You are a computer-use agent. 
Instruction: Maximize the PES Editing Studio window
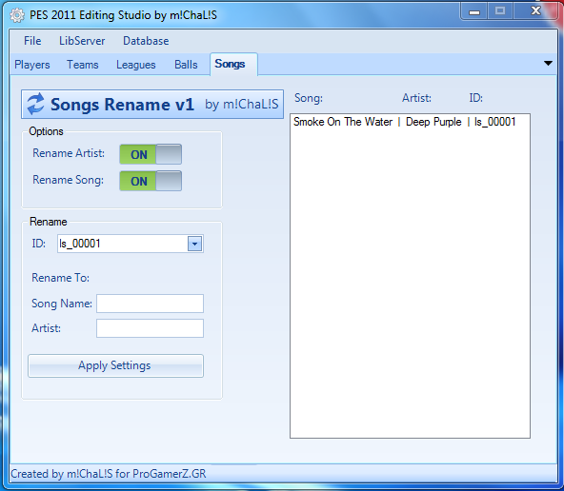pos(500,11)
